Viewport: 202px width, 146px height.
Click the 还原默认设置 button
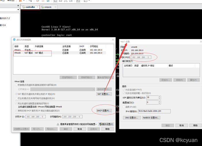point(22,129)
